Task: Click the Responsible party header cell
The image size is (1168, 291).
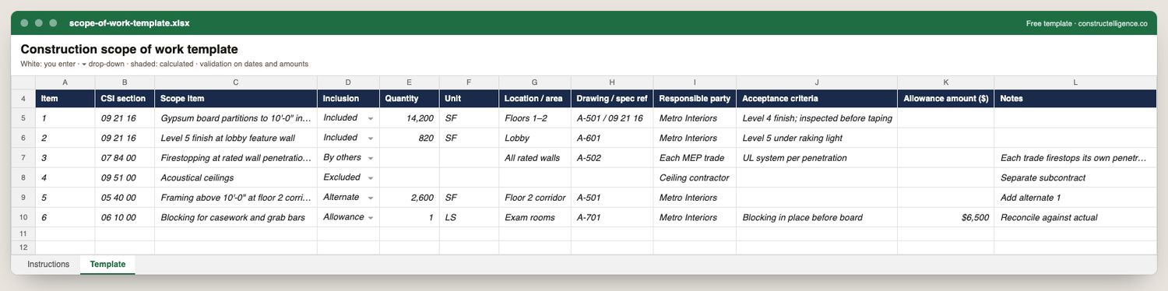Action: (695, 99)
